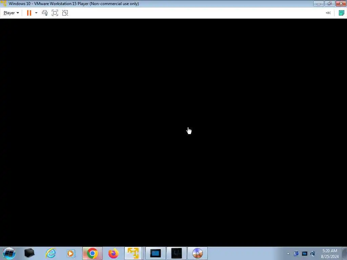Click the VMware icon in title bar
Viewport: 347px width, 260px height.
point(3,3)
